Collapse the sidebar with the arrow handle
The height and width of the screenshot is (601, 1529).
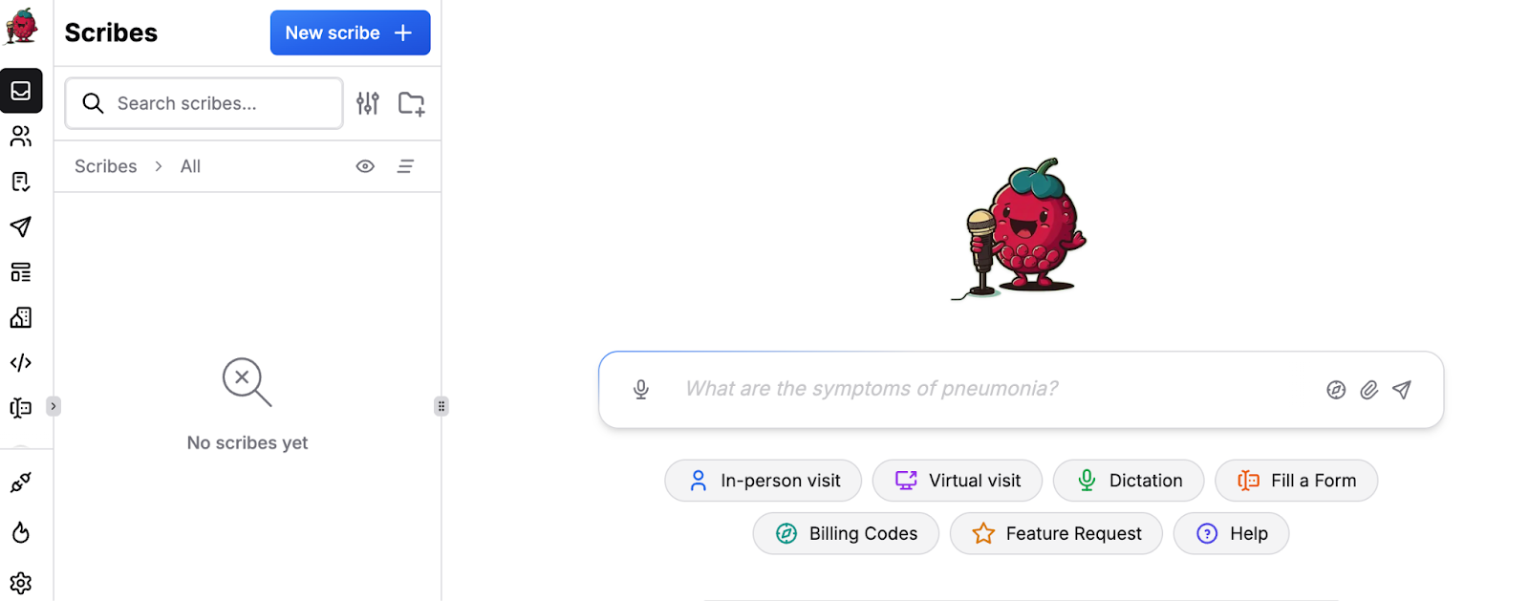pos(54,405)
